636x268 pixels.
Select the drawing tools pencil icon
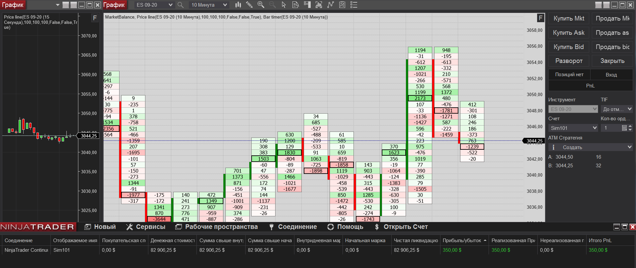249,5
